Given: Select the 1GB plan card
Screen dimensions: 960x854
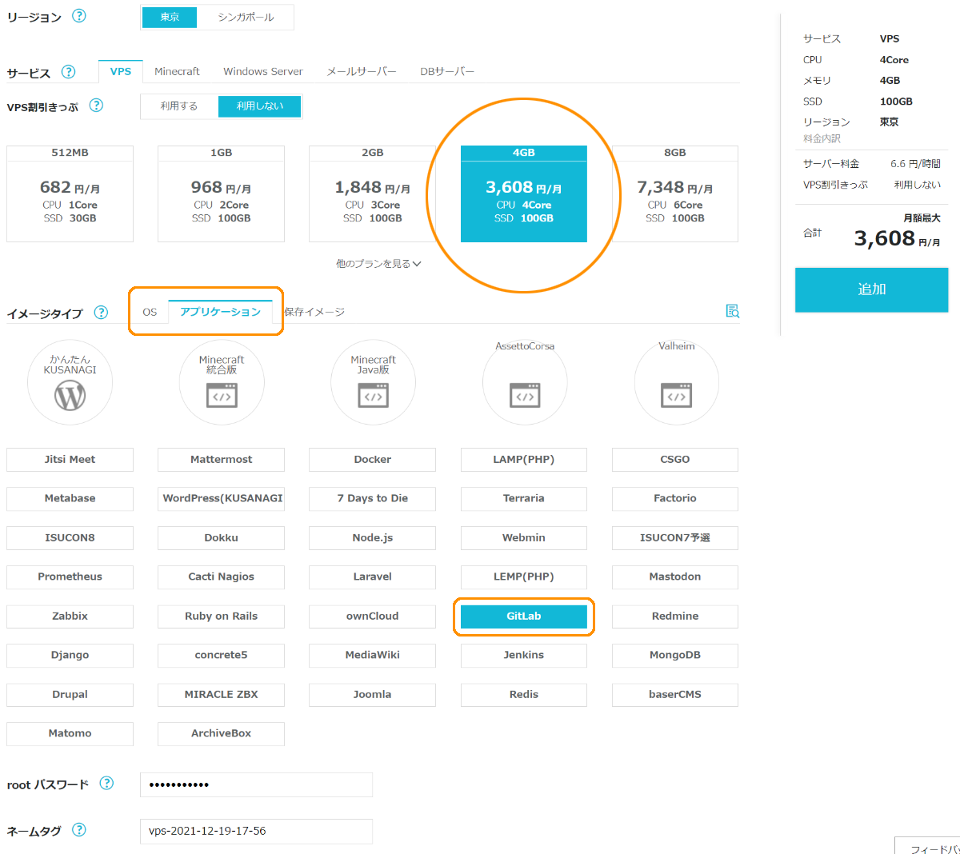Looking at the screenshot, I should tap(221, 194).
